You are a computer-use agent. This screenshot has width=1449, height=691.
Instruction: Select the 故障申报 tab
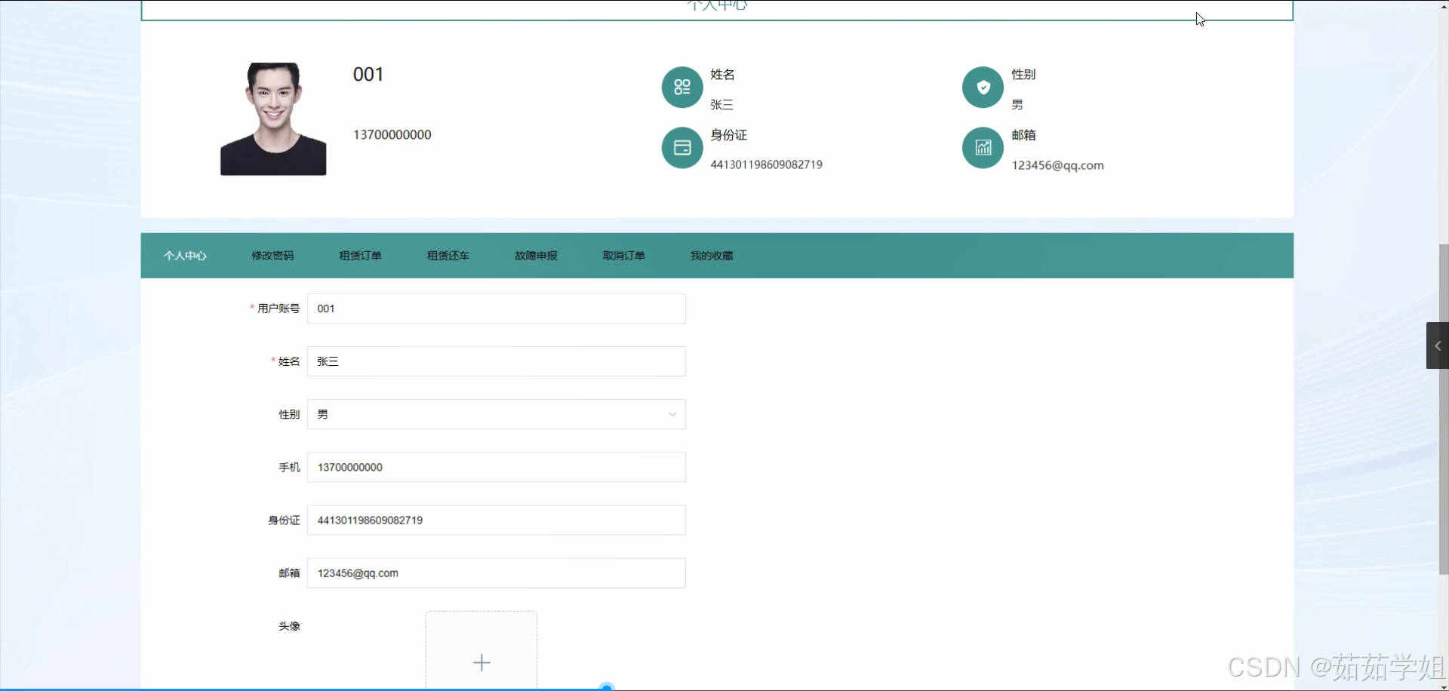coord(536,256)
